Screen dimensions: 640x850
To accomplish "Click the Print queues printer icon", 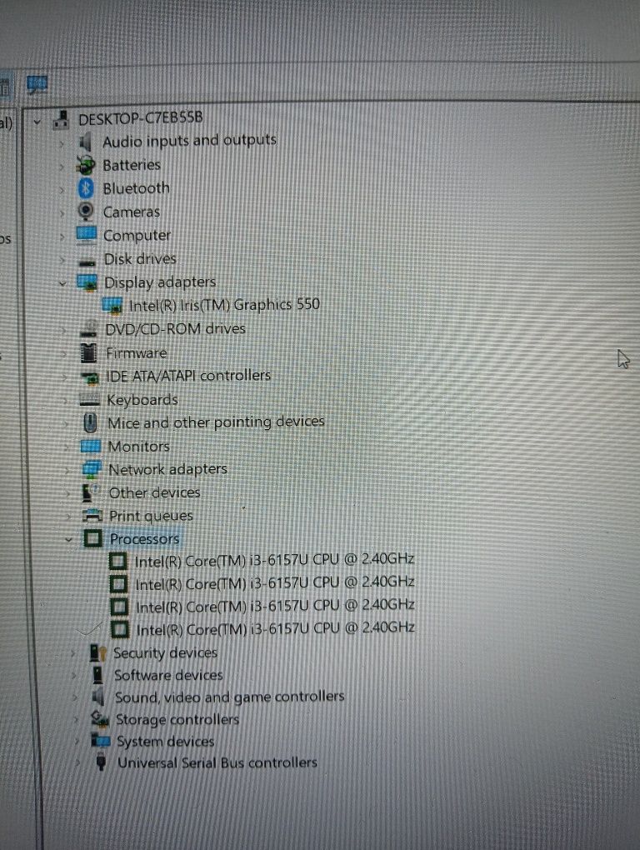I will click(92, 516).
